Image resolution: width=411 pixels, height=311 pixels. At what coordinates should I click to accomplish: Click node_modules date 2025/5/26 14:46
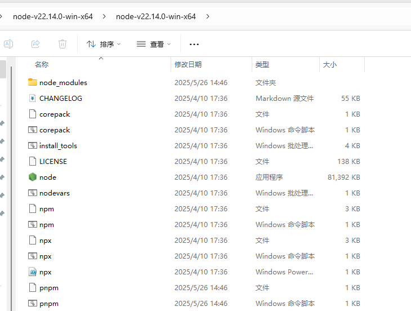(x=201, y=83)
